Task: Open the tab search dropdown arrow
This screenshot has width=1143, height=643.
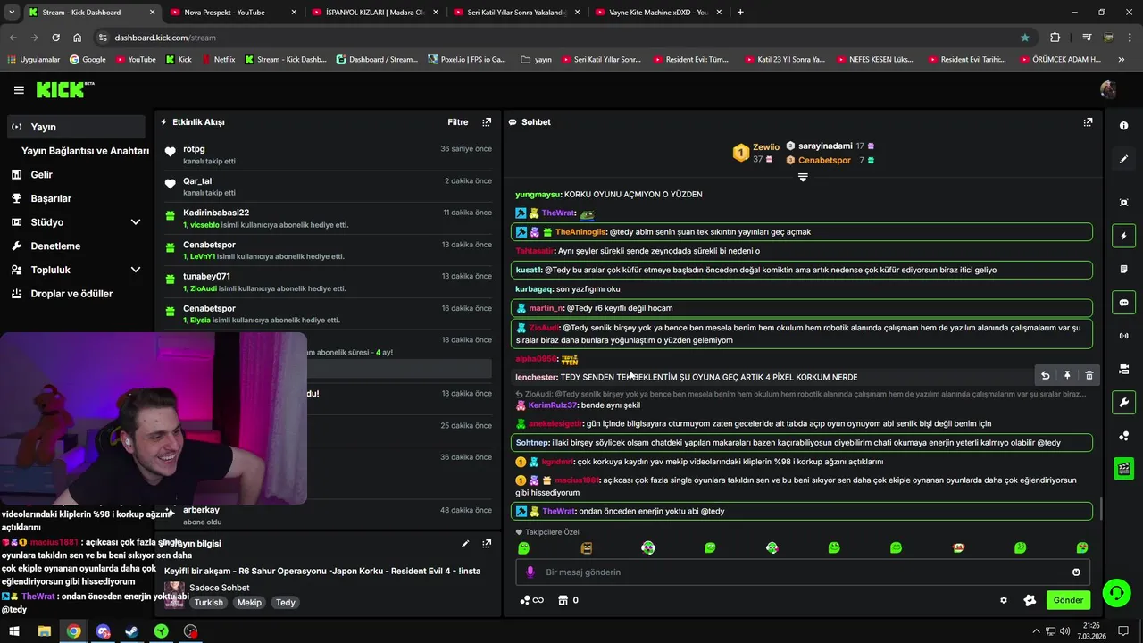Action: point(12,13)
